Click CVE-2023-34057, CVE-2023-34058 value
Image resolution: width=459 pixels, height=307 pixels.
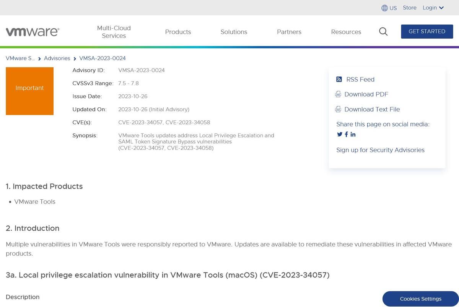point(164,122)
